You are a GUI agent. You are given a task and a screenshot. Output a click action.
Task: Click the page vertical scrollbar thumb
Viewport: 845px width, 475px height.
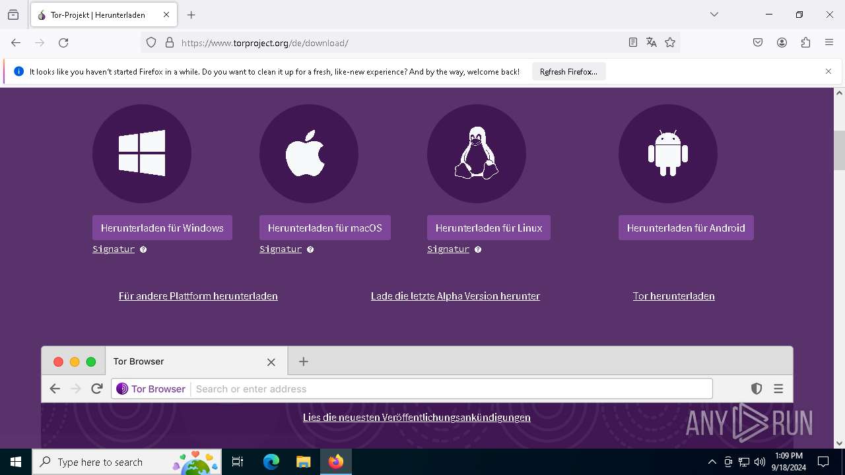click(x=839, y=150)
